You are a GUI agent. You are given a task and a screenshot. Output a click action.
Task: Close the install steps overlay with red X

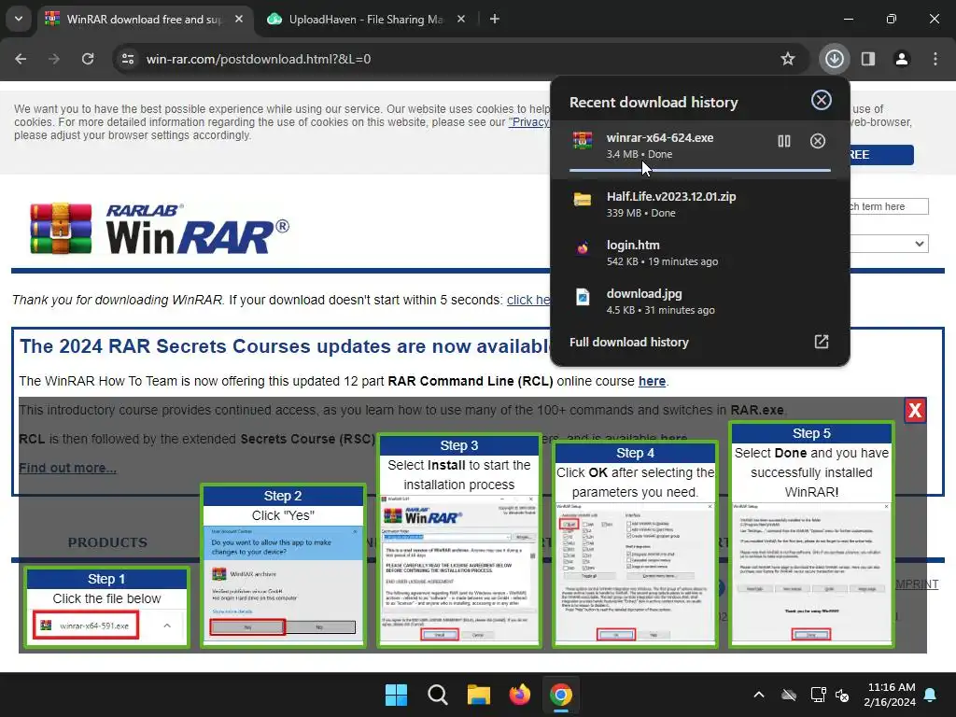point(915,411)
